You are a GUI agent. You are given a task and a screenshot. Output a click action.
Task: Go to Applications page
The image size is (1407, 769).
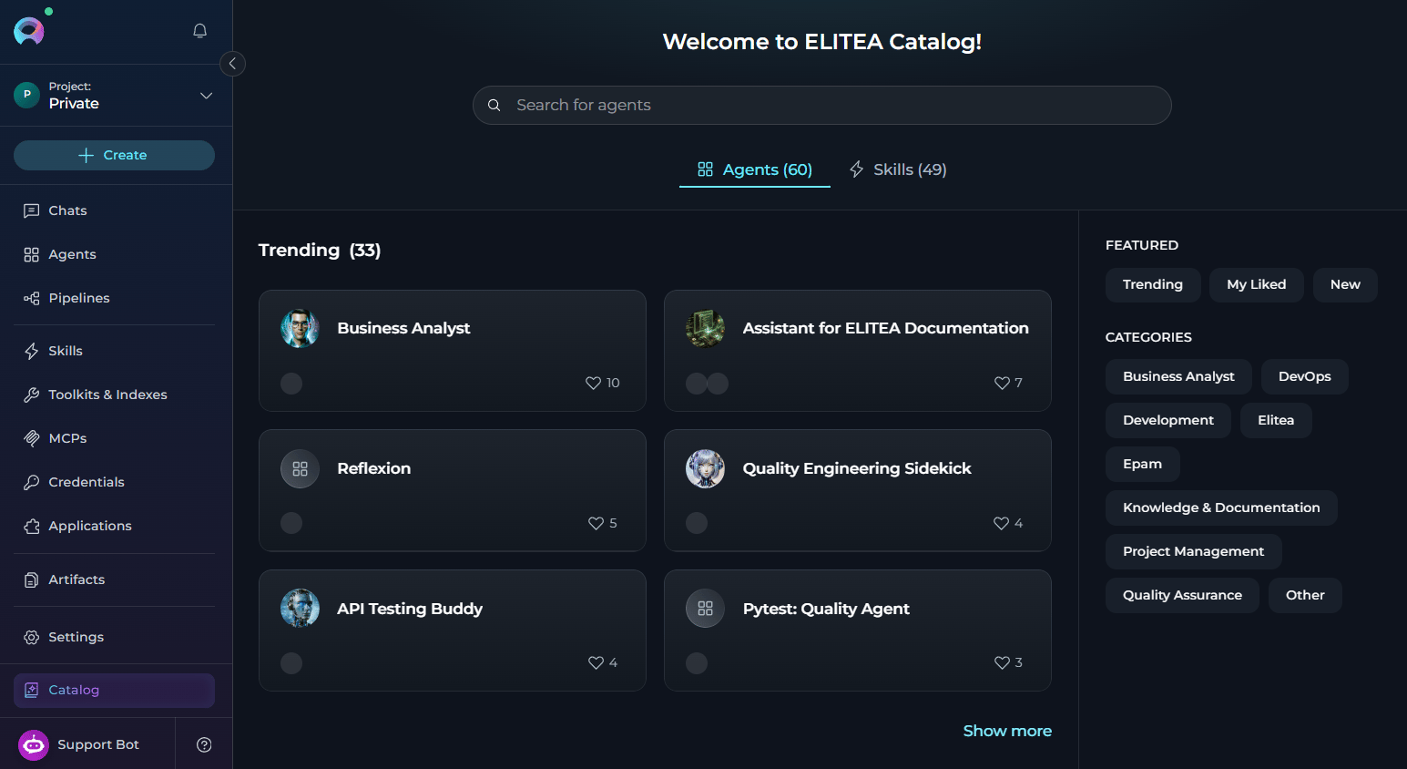114,526
